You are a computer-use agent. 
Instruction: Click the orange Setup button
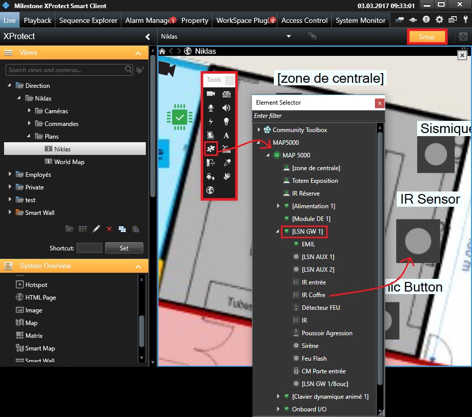click(427, 37)
